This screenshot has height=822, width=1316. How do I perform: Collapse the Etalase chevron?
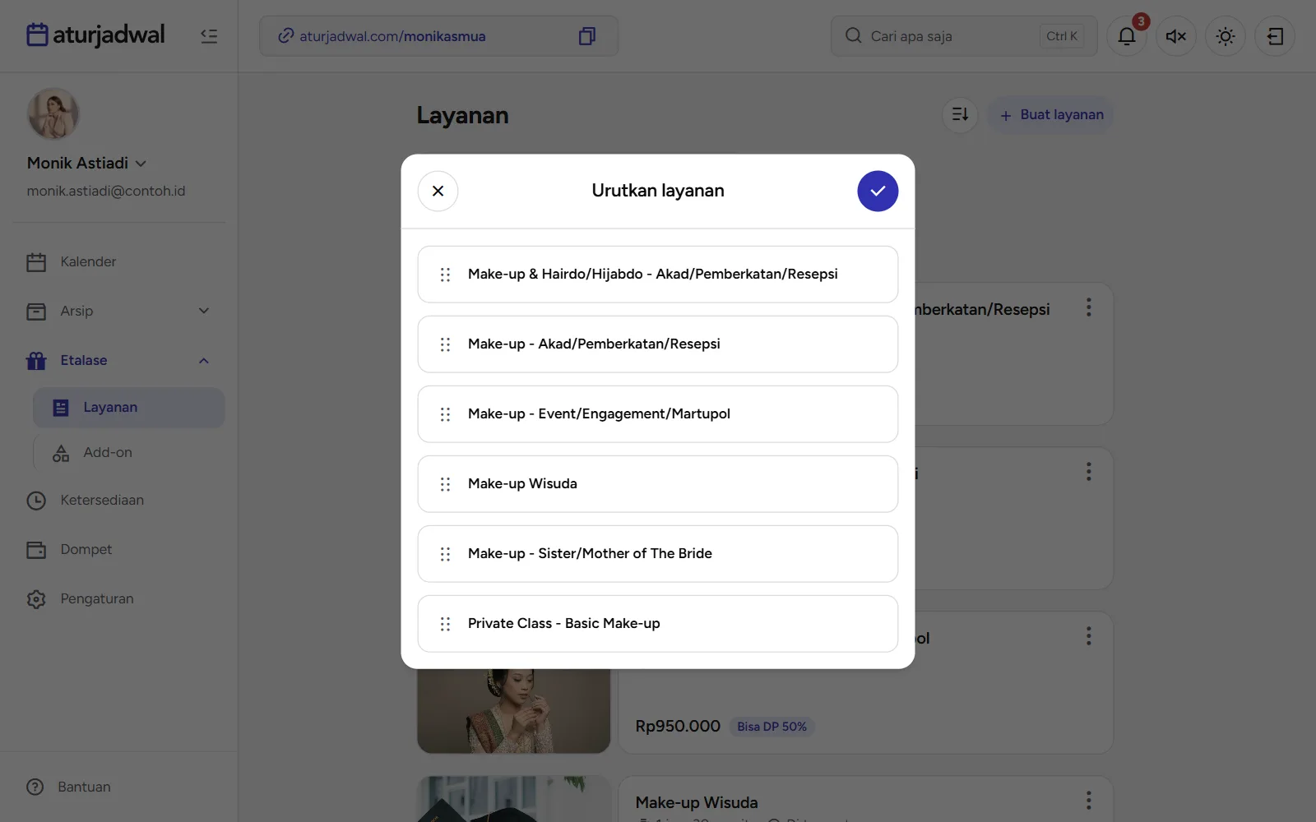[204, 361]
